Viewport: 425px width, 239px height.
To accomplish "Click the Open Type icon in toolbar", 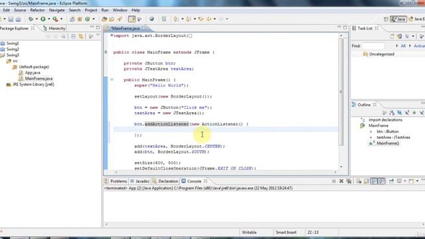I will [x=104, y=19].
